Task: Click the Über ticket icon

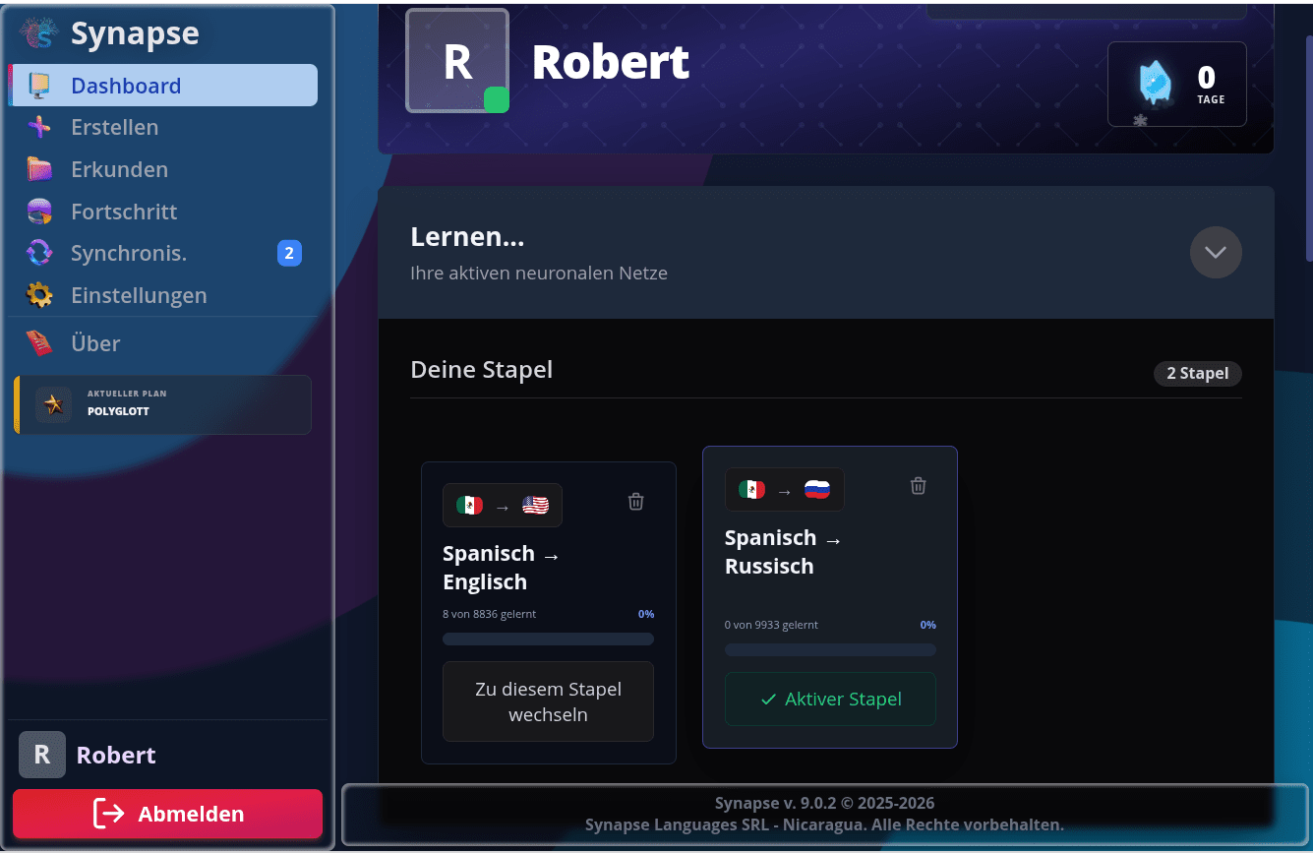Action: (x=39, y=343)
